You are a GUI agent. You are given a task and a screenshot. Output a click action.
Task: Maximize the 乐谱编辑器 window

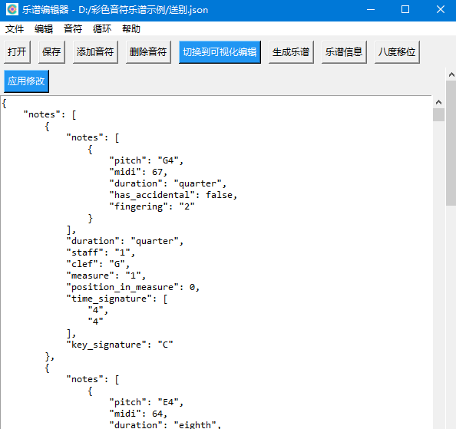(x=405, y=9)
